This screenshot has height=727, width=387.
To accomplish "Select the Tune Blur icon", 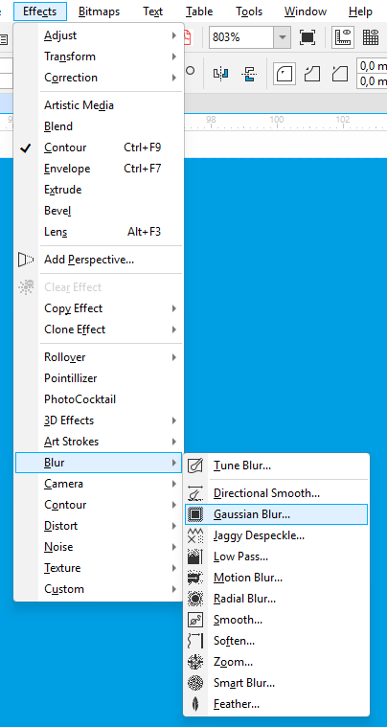I will (195, 466).
